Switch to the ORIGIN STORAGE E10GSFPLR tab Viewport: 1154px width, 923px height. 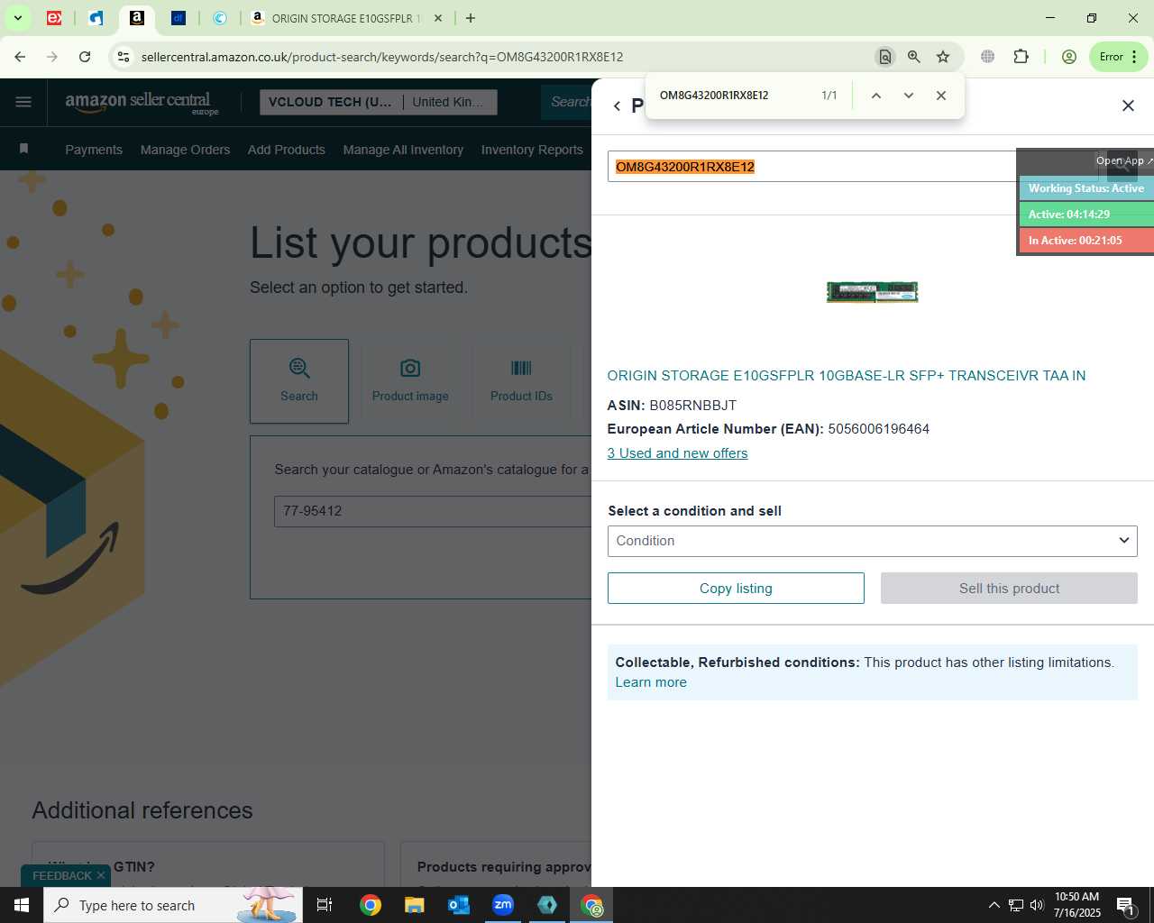346,18
